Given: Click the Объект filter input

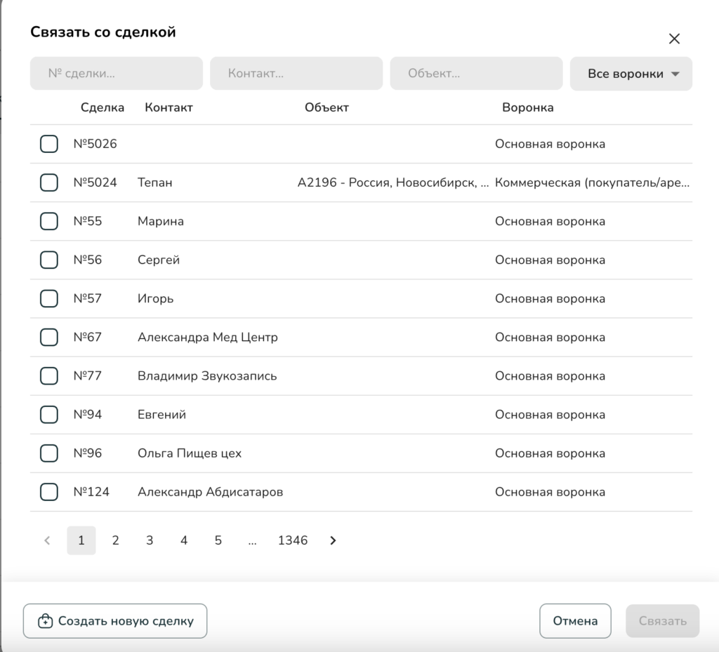Looking at the screenshot, I should 475,73.
